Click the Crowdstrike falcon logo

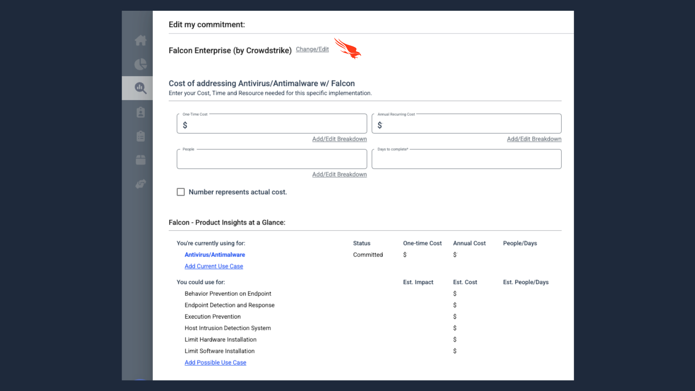[347, 48]
